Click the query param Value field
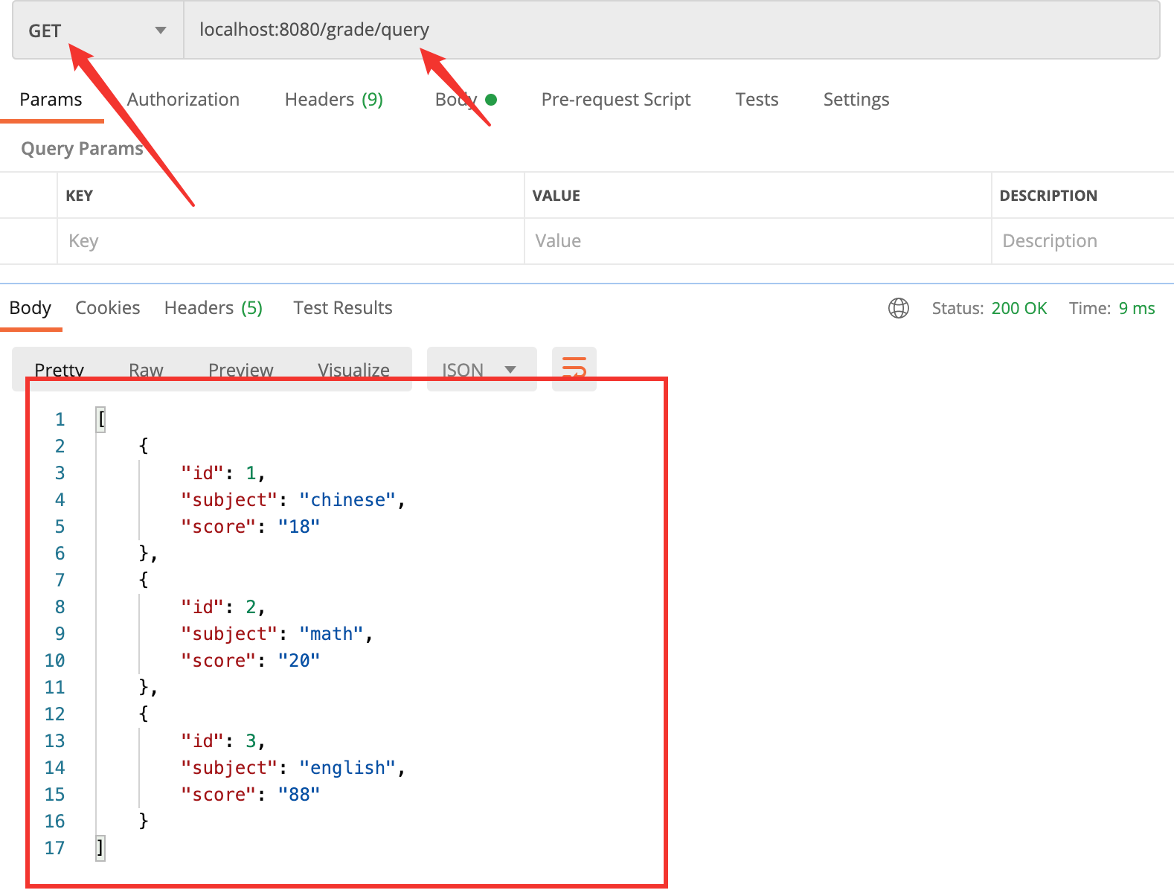 (x=757, y=241)
